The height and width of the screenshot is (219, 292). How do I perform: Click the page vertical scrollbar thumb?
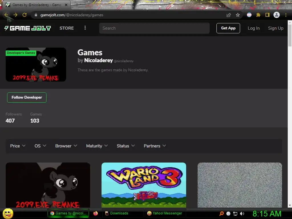pos(290,35)
